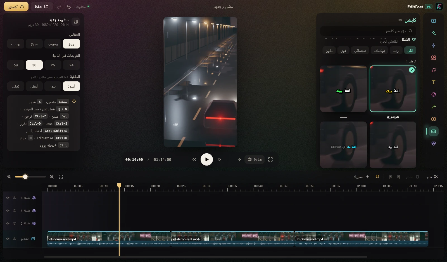
Task: Click the مسح delete button in timeline toolbar
Action: (413, 177)
